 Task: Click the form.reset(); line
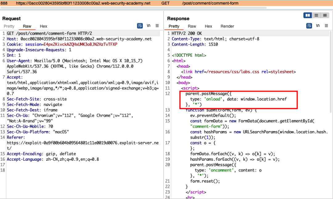[205, 181]
